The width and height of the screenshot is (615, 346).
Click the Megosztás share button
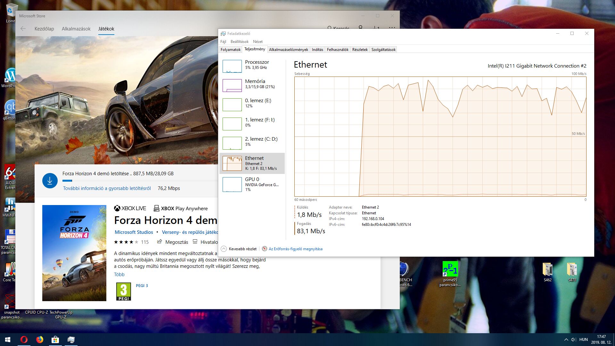pos(172,242)
